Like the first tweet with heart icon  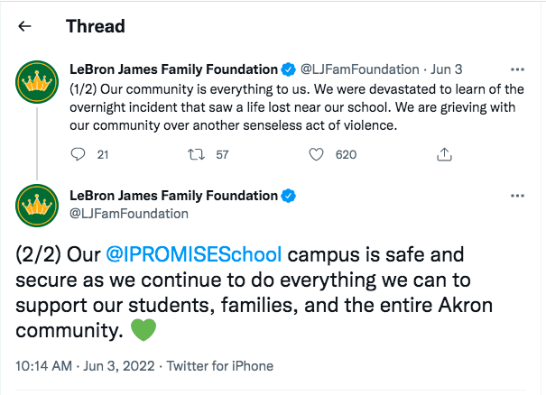[316, 154]
